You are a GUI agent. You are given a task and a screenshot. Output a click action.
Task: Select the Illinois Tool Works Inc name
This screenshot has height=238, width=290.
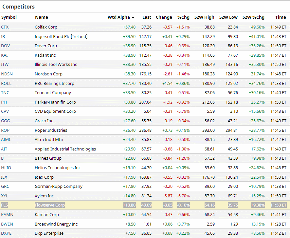[x=56, y=65]
